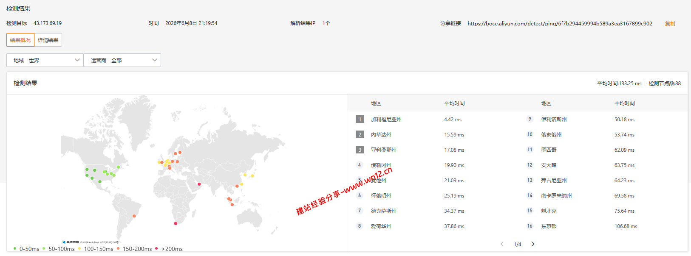Select the 安大略 region
Screen dimensions: 691x256
[549, 165]
